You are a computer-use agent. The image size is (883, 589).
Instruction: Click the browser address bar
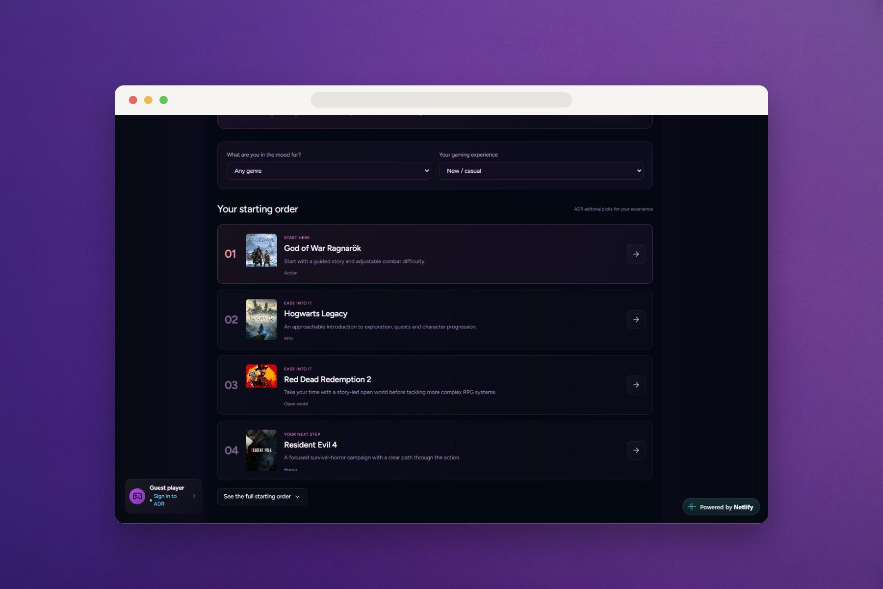(441, 100)
